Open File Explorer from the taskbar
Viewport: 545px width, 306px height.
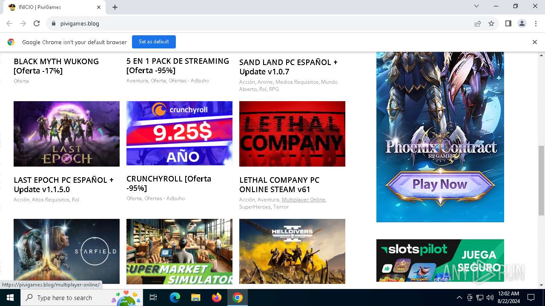(195, 297)
